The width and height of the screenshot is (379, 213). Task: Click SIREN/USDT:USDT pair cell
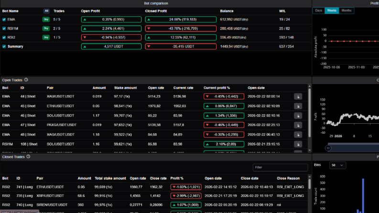tap(52, 205)
